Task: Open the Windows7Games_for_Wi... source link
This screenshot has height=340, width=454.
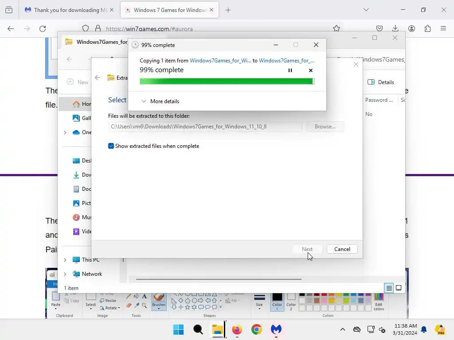Action: (x=220, y=60)
